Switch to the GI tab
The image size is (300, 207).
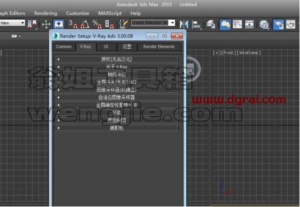(x=106, y=47)
